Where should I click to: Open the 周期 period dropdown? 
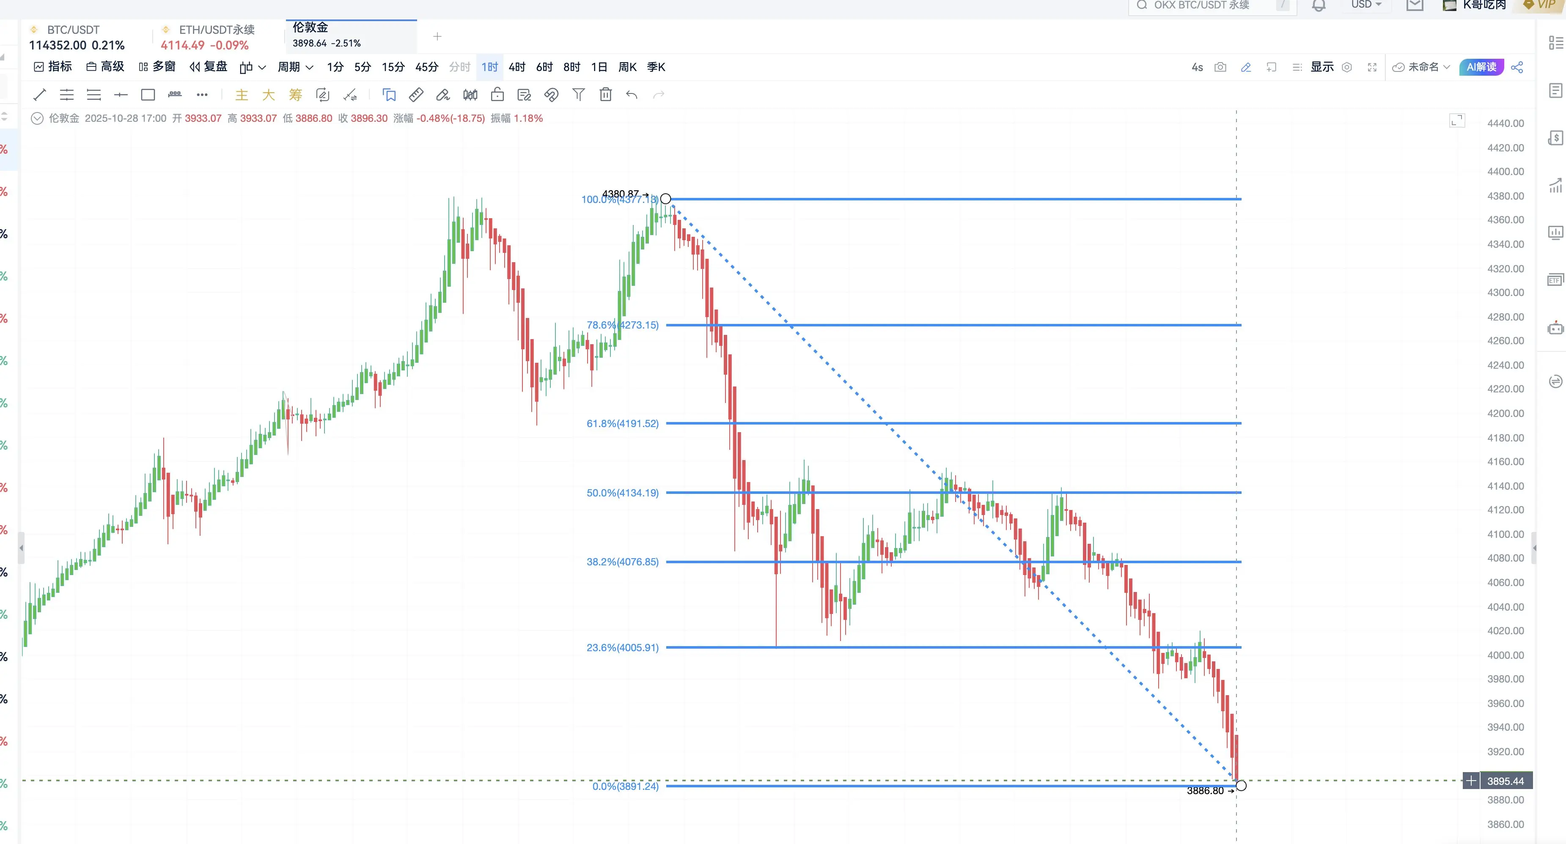tap(295, 68)
